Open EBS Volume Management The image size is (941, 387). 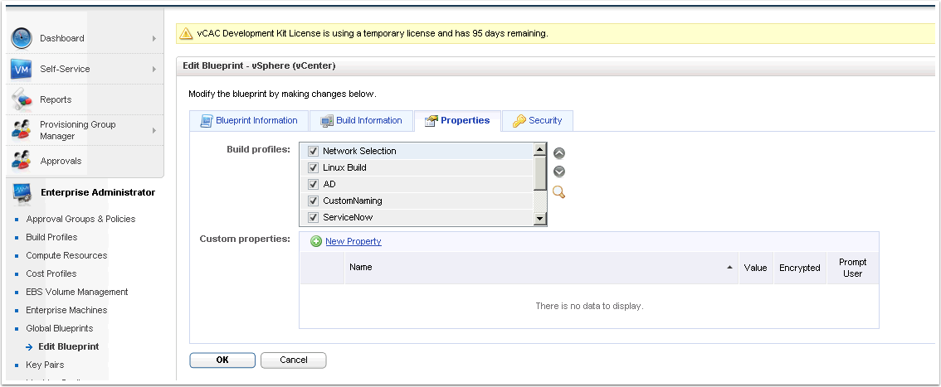pyautogui.click(x=77, y=293)
